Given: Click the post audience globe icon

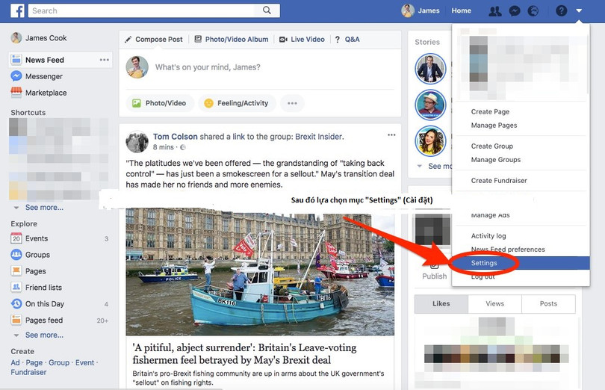Looking at the screenshot, I should point(183,147).
